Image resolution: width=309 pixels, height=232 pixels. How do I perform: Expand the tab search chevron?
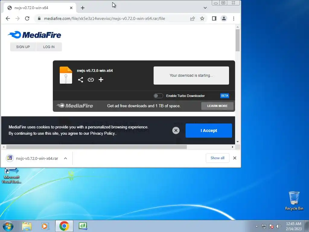(x=205, y=8)
